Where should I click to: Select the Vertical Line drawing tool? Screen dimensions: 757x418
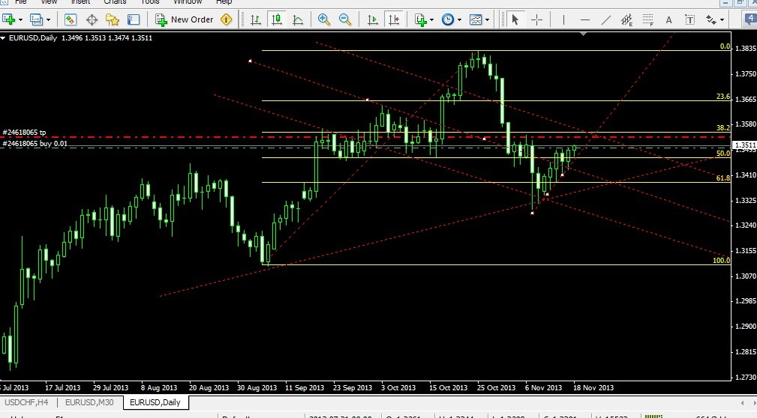pyautogui.click(x=563, y=19)
